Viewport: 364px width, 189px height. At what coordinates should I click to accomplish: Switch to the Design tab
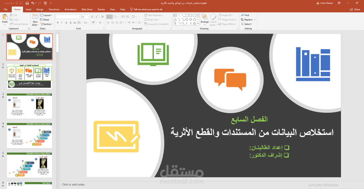pos(40,9)
